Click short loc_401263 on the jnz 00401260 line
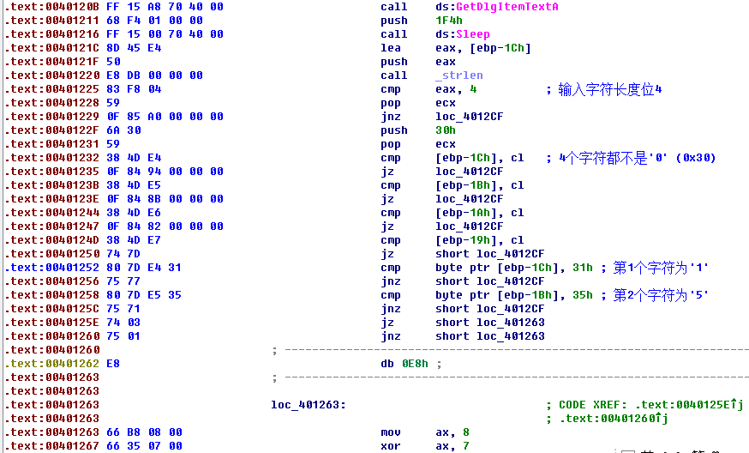The image size is (749, 453). click(489, 336)
